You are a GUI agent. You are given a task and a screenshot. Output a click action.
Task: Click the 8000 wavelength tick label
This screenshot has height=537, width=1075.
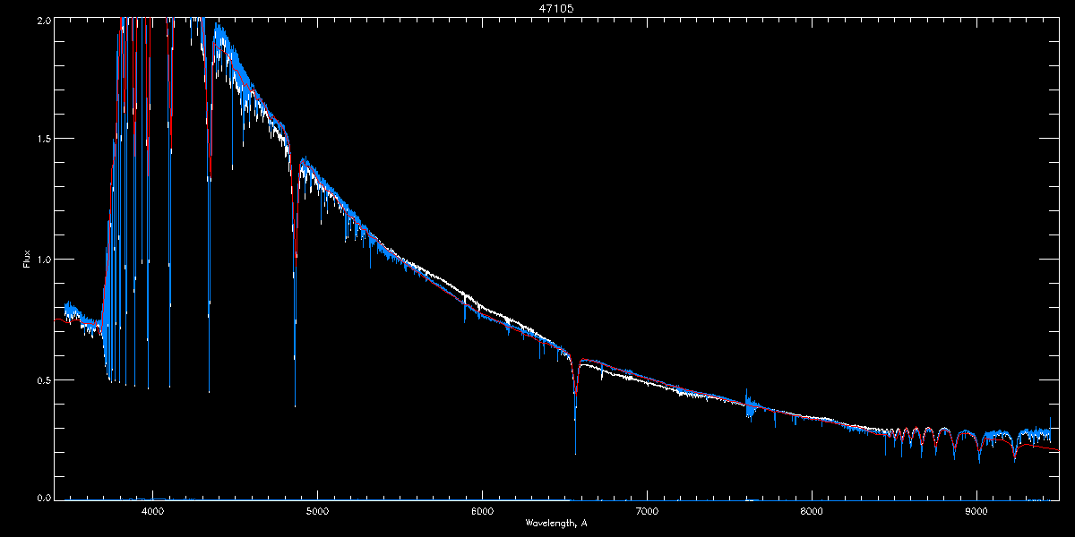point(812,511)
